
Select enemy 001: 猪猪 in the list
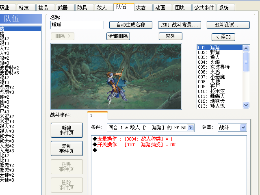click(220, 48)
